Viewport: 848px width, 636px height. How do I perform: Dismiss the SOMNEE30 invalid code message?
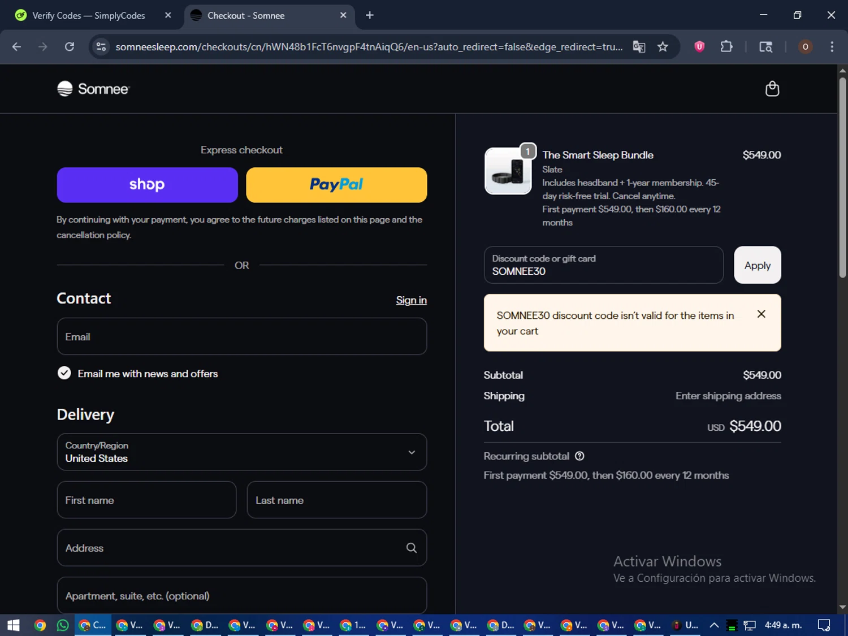761,314
